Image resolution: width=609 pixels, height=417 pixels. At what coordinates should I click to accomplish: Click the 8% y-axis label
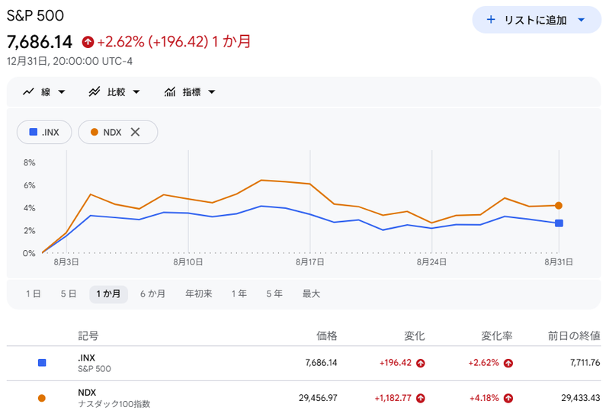[29, 162]
